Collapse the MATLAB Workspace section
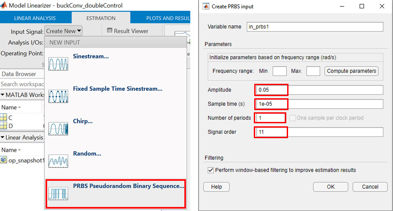The width and height of the screenshot is (393, 211). 3,95
